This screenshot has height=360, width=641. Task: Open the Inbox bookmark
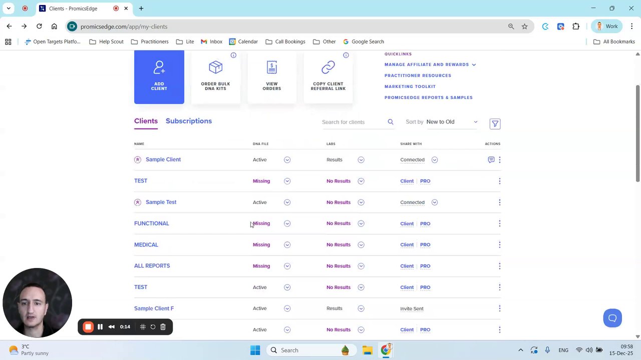[x=211, y=41]
